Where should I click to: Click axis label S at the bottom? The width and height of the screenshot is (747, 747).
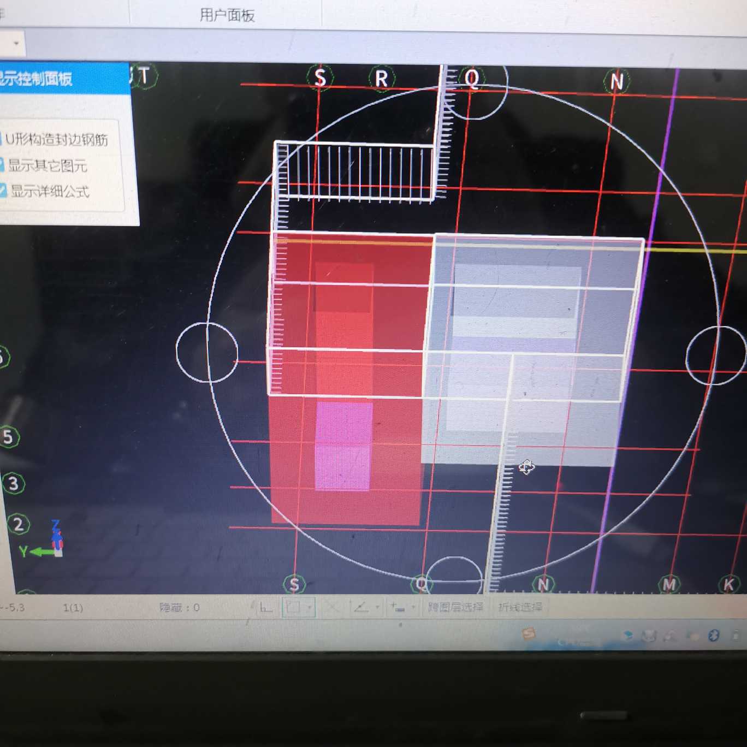tap(294, 584)
